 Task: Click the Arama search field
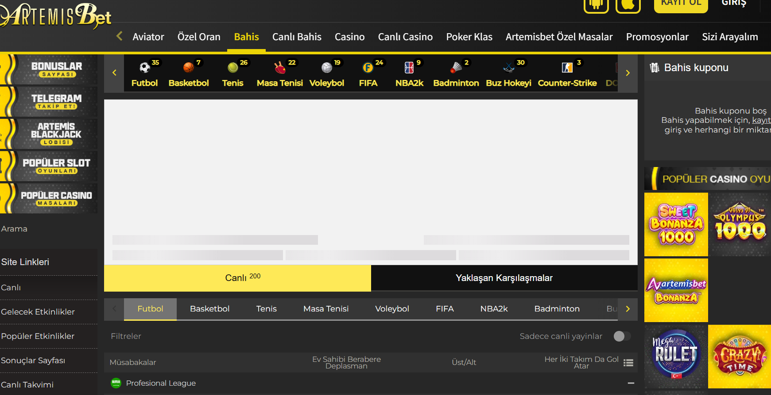tap(49, 229)
